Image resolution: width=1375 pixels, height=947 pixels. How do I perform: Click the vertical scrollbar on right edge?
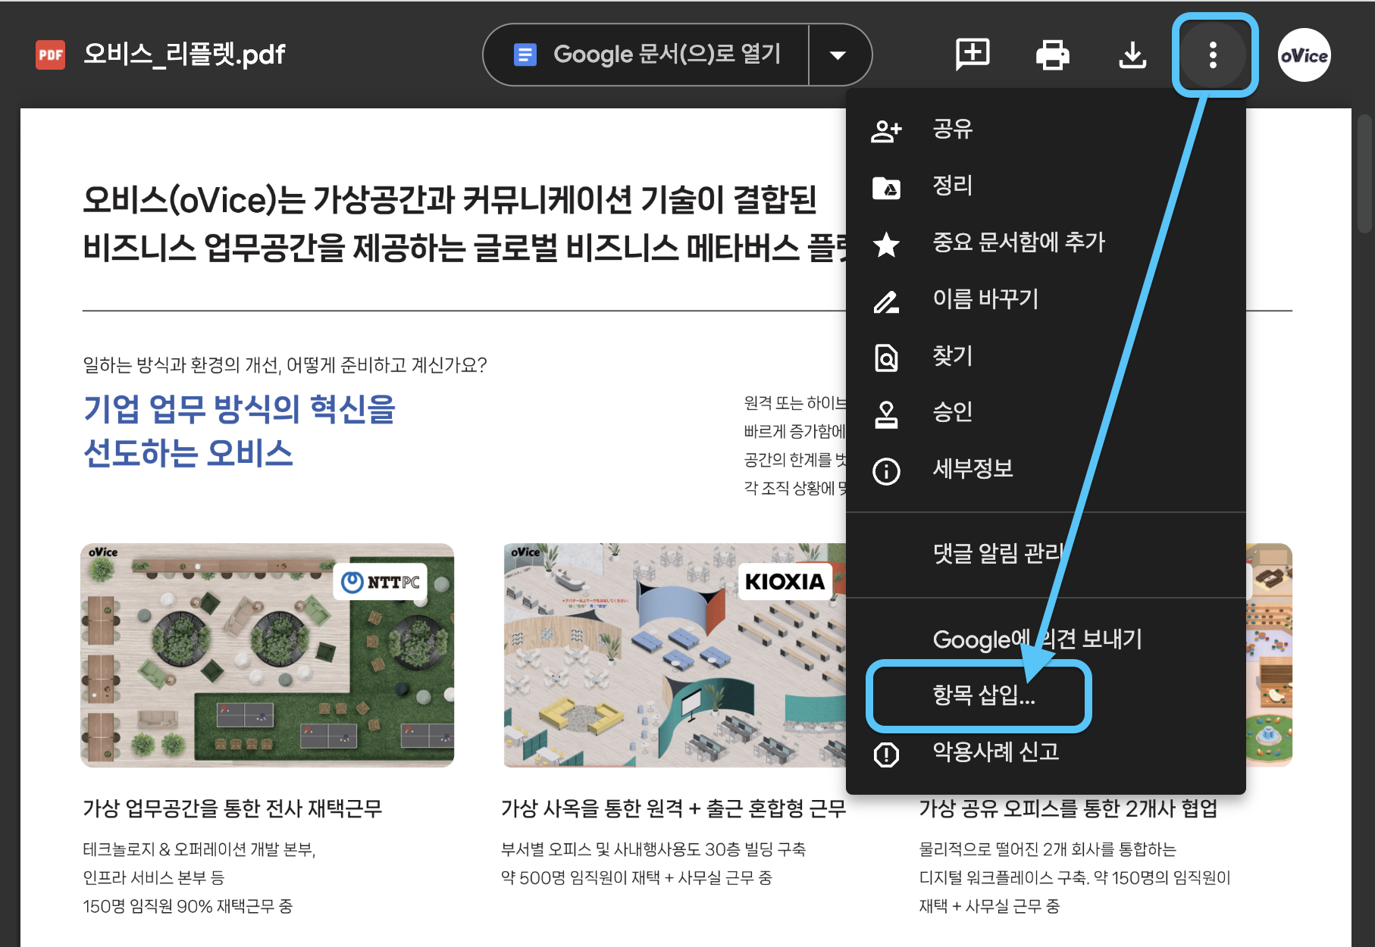click(x=1364, y=174)
